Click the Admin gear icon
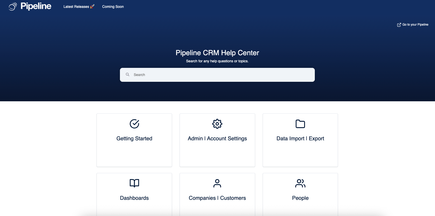Image resolution: width=435 pixels, height=216 pixels. coord(217,124)
